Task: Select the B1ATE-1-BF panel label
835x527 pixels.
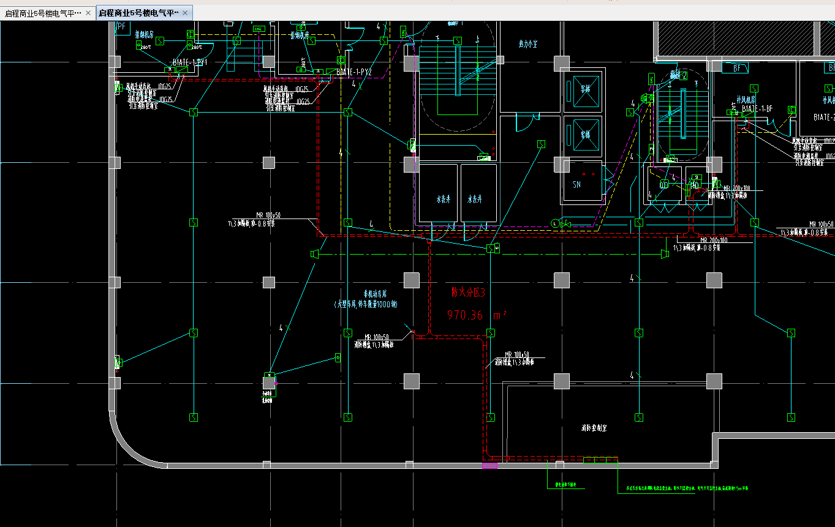Action: (757, 109)
